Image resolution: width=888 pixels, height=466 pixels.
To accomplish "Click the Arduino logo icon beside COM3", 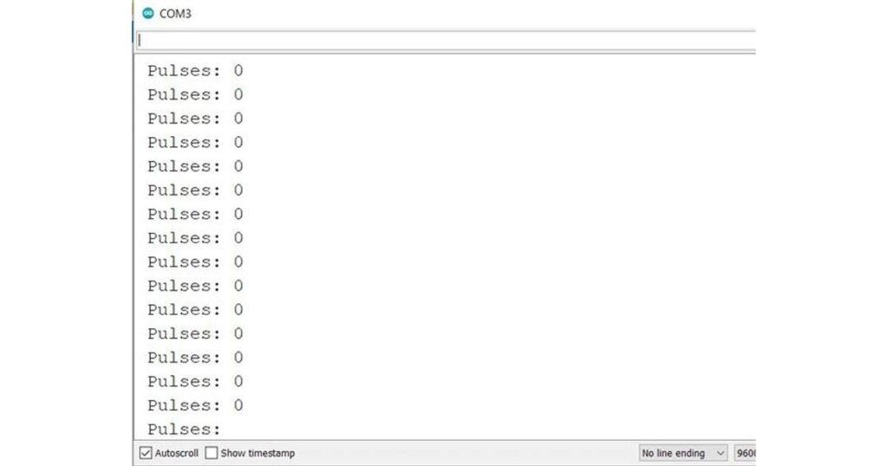I will [x=147, y=13].
